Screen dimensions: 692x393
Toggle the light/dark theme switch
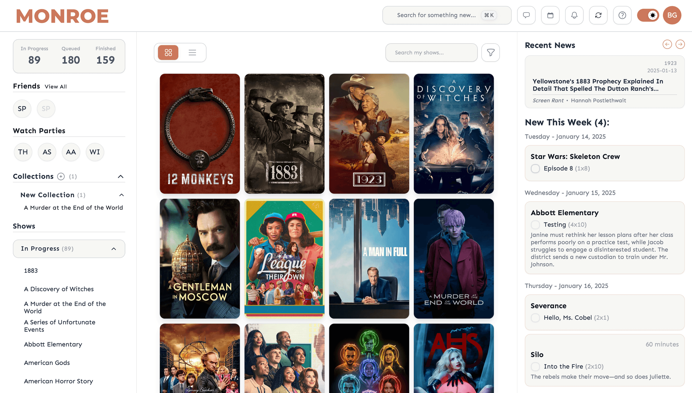point(648,15)
